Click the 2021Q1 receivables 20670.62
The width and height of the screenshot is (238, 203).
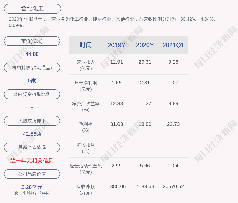173,186
